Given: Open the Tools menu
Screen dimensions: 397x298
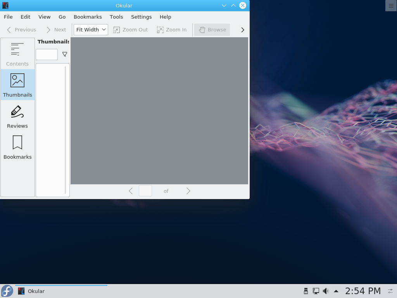Looking at the screenshot, I should pyautogui.click(x=116, y=17).
